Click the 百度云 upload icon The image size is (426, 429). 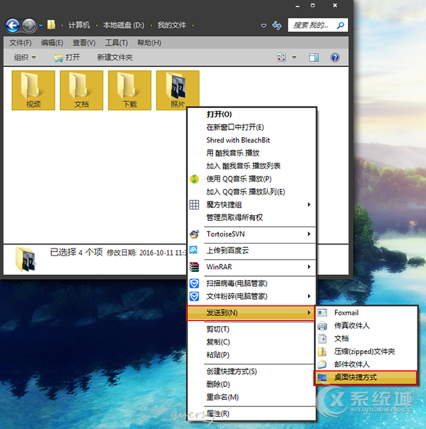(x=194, y=250)
